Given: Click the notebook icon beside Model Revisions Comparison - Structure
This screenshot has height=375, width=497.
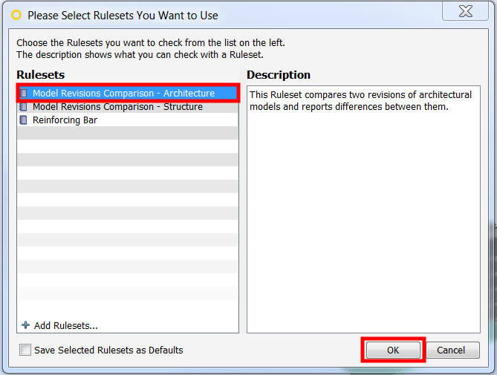Looking at the screenshot, I should pyautogui.click(x=23, y=107).
